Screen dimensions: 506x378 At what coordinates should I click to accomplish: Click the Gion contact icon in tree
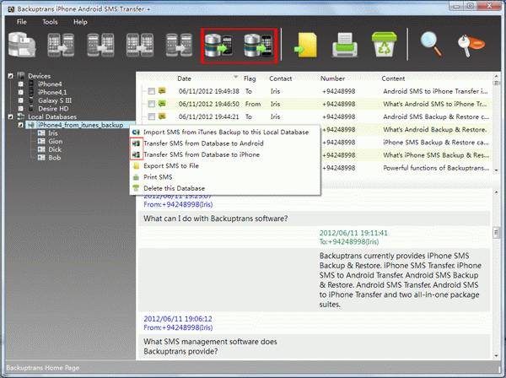[41, 141]
